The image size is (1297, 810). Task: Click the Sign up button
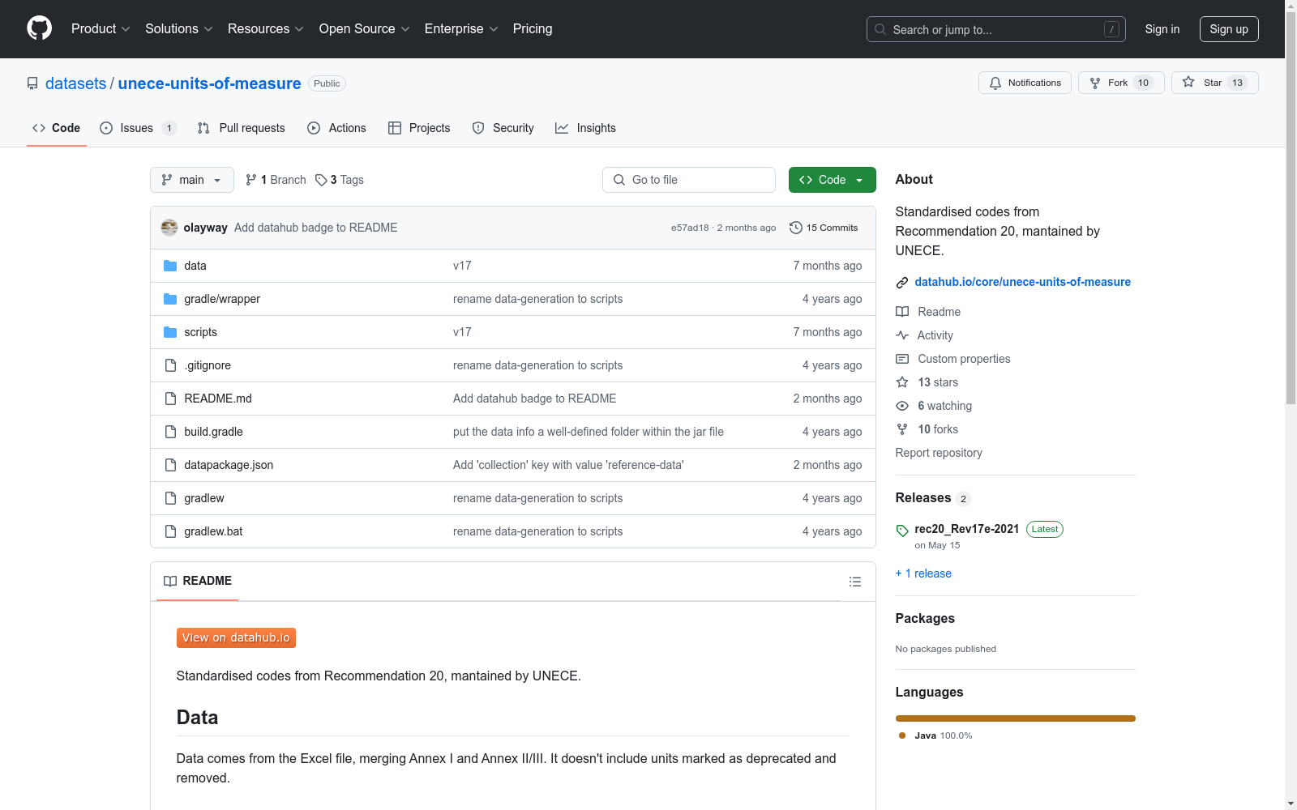1229,29
